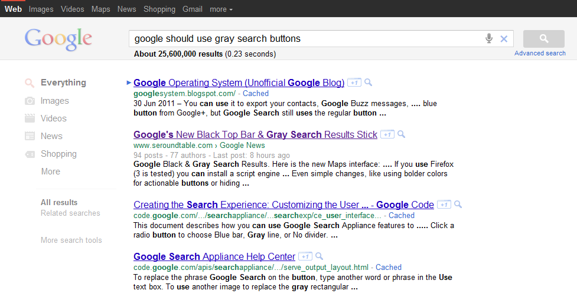Image resolution: width=577 pixels, height=300 pixels.
Task: Filter by News text in left sidebar
Action: 51,136
